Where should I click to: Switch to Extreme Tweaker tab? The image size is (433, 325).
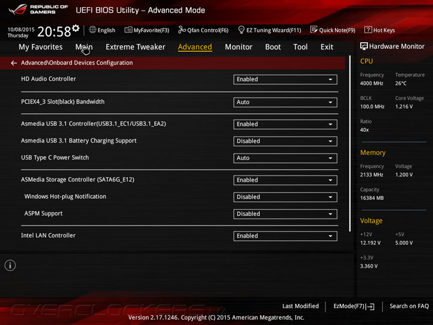(x=135, y=47)
